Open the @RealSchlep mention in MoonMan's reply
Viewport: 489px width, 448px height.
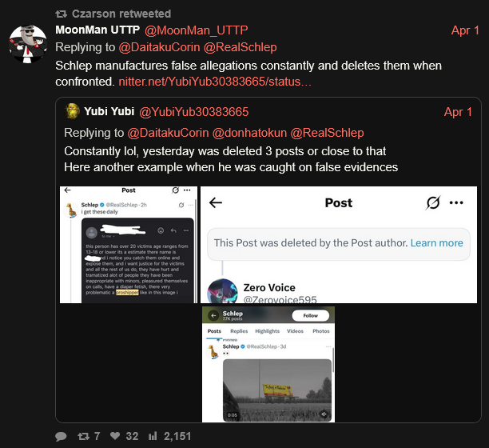coord(241,47)
